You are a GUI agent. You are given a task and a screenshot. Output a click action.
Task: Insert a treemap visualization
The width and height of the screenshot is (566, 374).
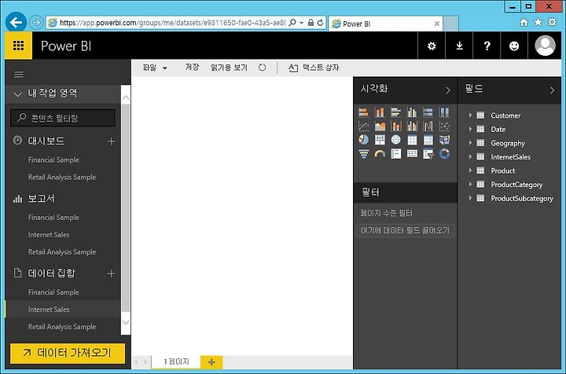[380, 140]
